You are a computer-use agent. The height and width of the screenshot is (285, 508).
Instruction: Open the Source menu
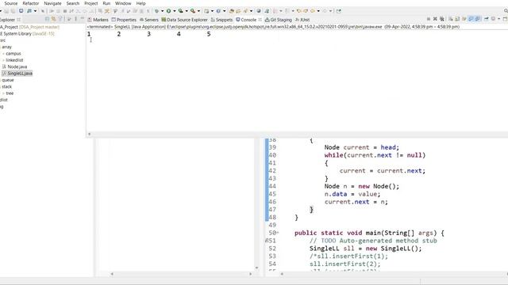[x=10, y=3]
